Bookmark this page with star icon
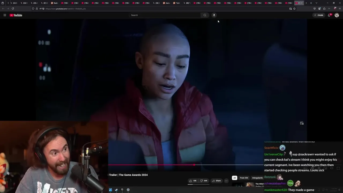The height and width of the screenshot is (193, 343). pyautogui.click(x=294, y=9)
